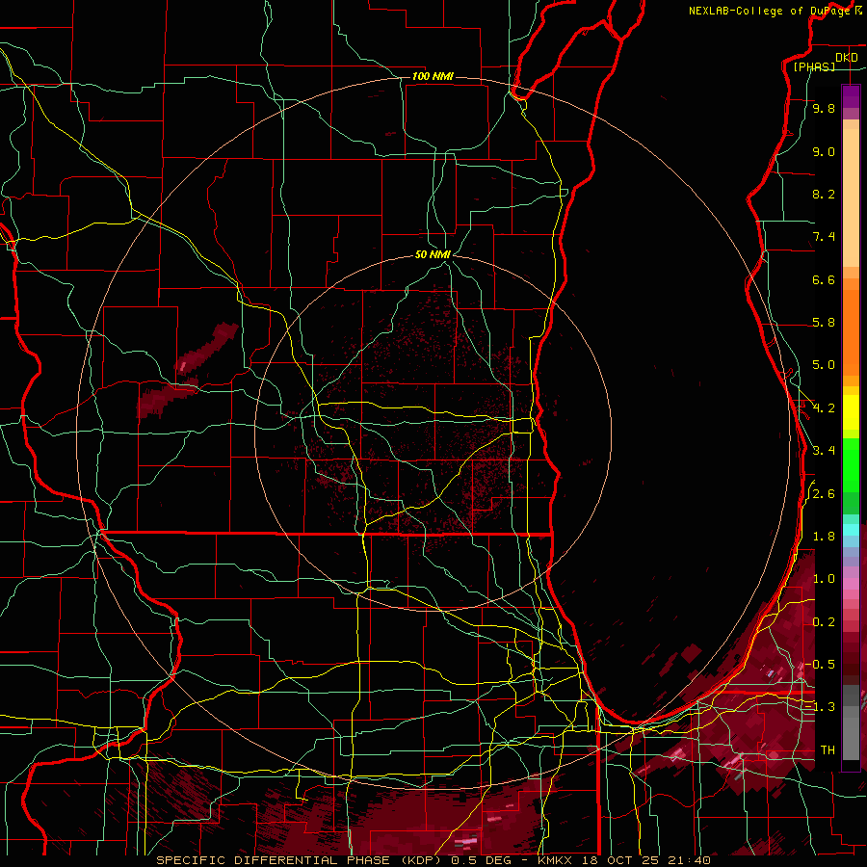Click the TH label on the legend
The height and width of the screenshot is (867, 867).
coord(828,750)
